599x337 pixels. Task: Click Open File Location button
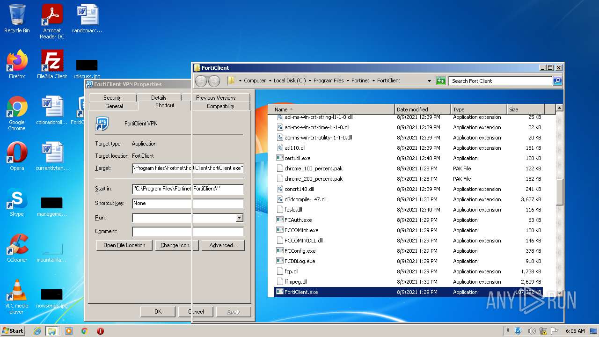[x=124, y=245]
